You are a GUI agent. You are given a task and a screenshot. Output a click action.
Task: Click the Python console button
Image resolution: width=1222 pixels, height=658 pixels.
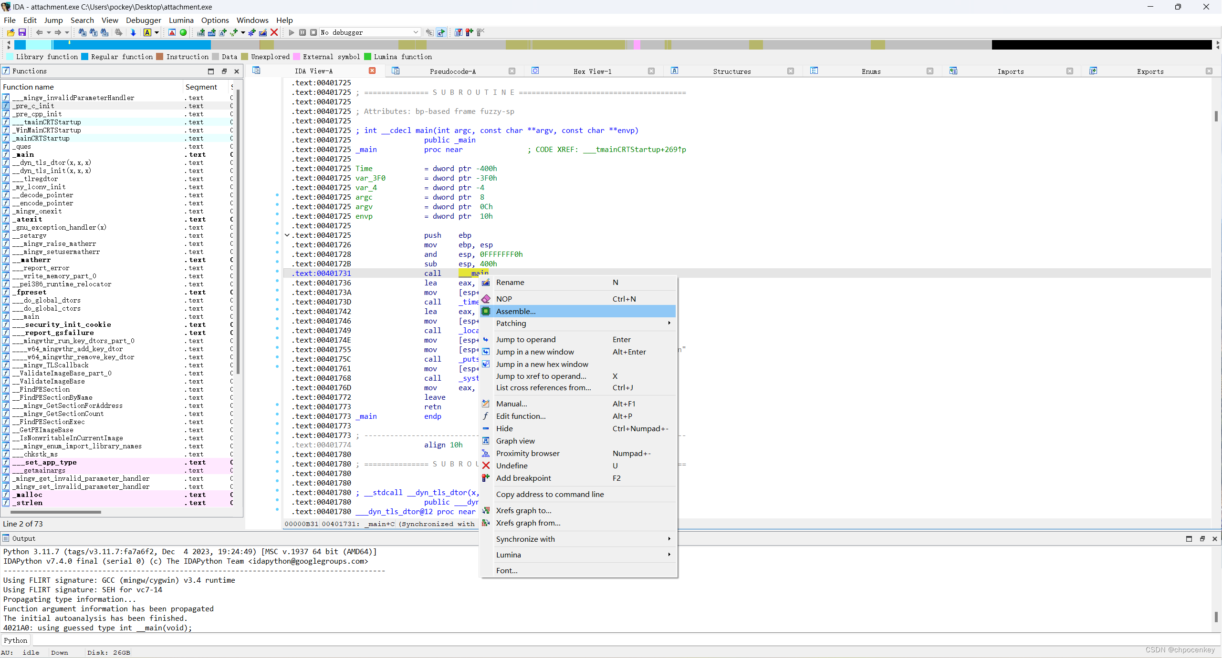[x=15, y=640]
